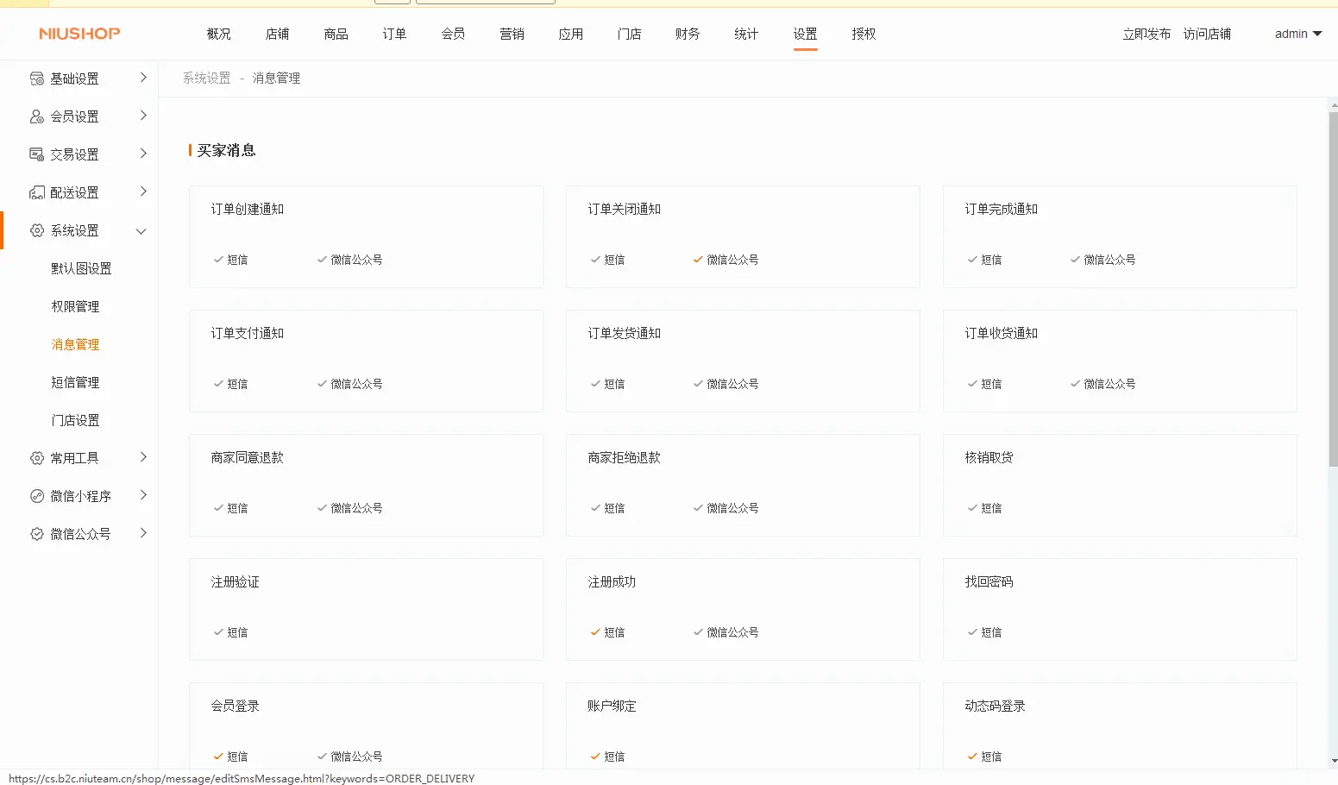This screenshot has height=785, width=1338.
Task: Toggle 短信 for 订单创建通知
Action: point(230,260)
